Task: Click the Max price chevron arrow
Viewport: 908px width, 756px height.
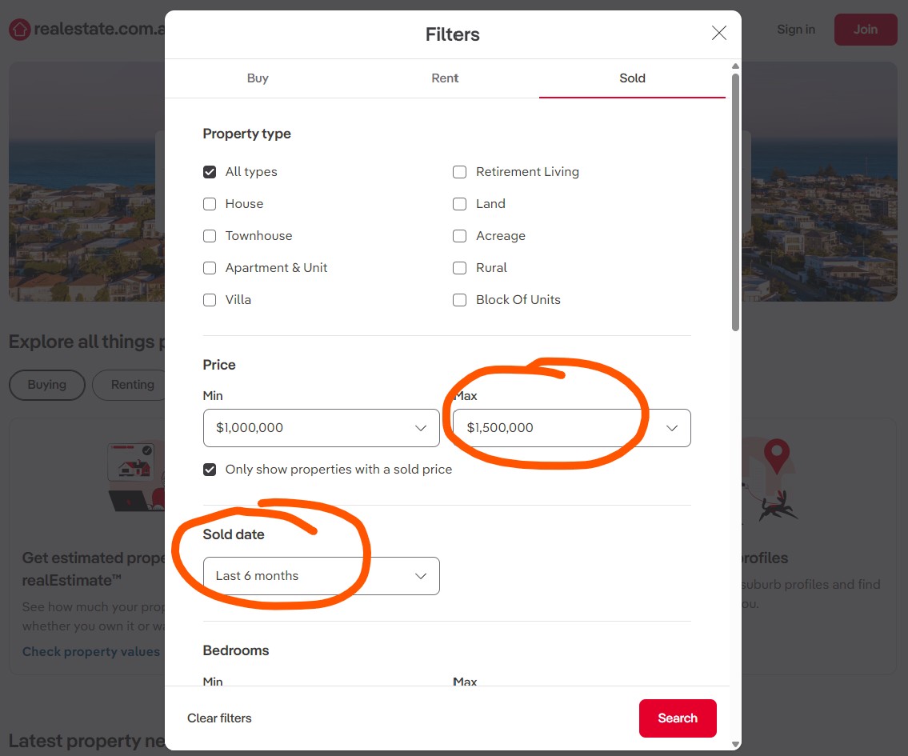Action: point(672,428)
